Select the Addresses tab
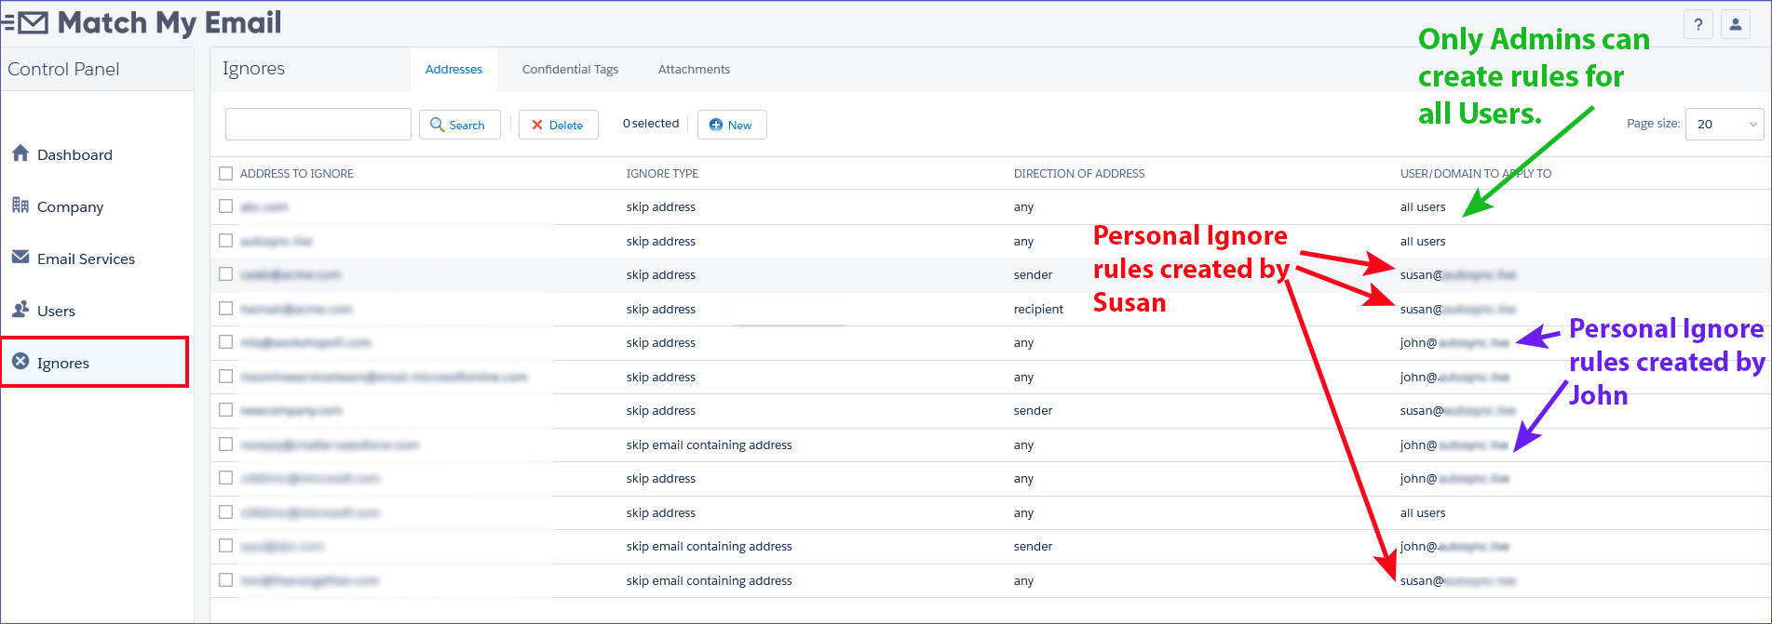1772x624 pixels. [453, 70]
